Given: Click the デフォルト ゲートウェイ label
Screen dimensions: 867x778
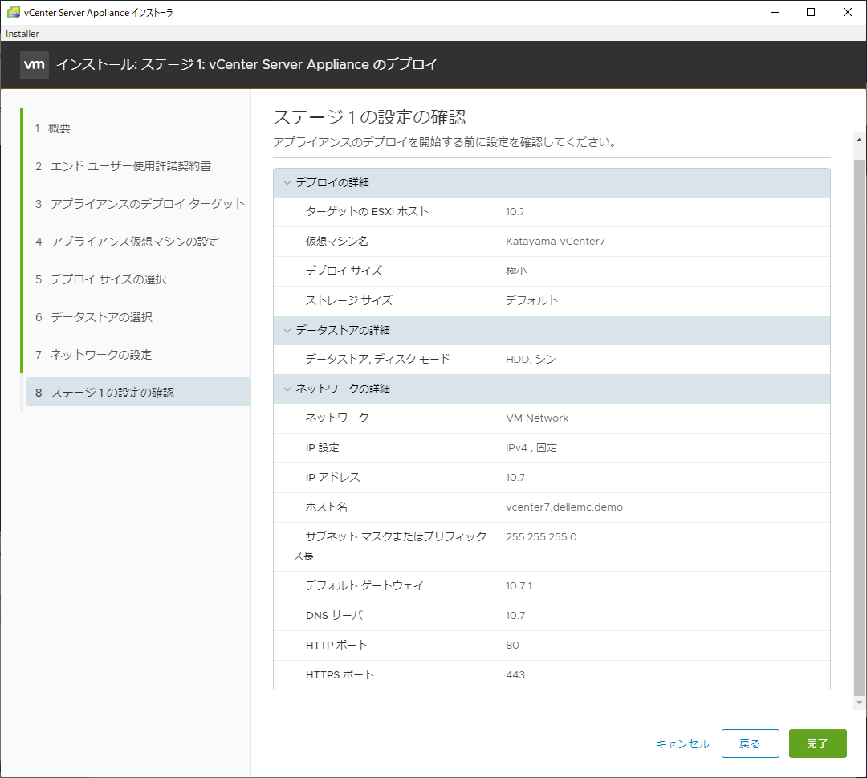Looking at the screenshot, I should [364, 585].
